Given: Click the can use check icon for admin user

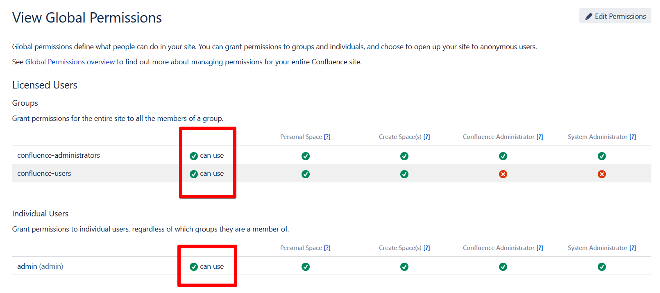Looking at the screenshot, I should point(194,267).
